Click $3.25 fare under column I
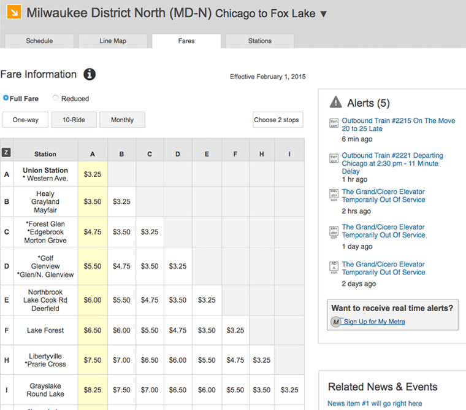The height and width of the screenshot is (410, 466). coord(289,390)
